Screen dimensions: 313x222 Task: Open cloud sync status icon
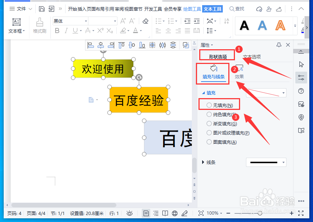point(259,9)
